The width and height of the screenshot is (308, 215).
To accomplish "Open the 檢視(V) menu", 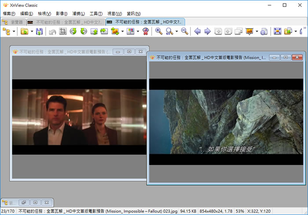I will pos(44,14).
